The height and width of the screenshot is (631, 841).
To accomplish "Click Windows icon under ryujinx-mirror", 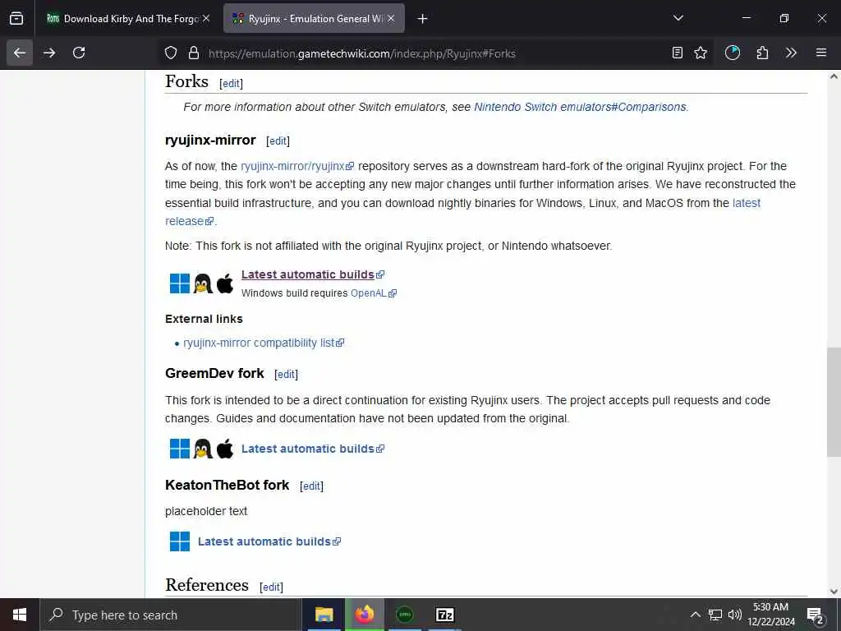I will click(x=180, y=283).
